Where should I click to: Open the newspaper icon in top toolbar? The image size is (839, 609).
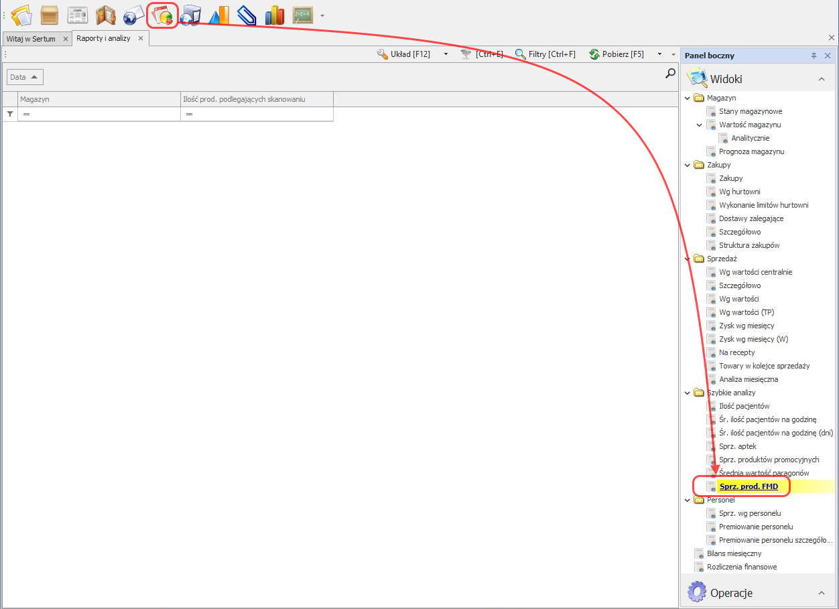coord(78,15)
